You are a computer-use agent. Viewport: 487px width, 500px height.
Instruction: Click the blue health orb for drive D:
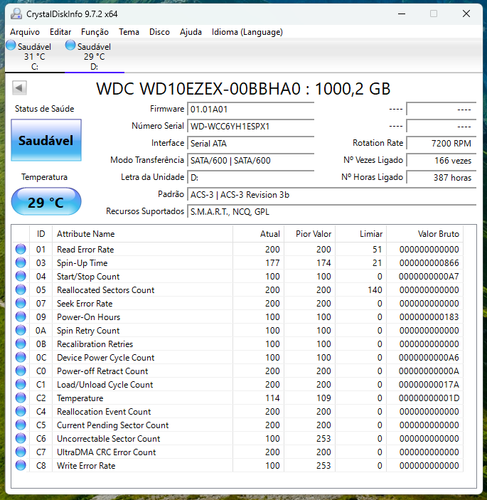point(70,46)
